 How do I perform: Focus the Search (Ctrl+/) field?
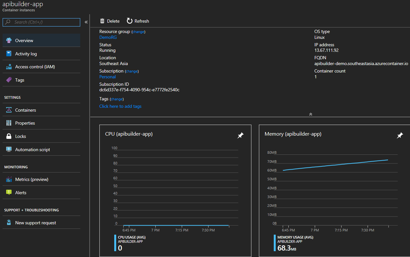(x=41, y=22)
